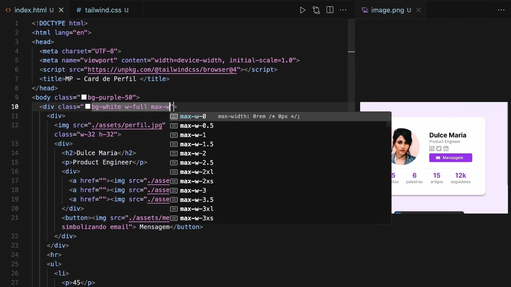Screen dimensions: 511x287
Task: Click the CSS hash icon on tailwind.css tab
Action: [79, 10]
